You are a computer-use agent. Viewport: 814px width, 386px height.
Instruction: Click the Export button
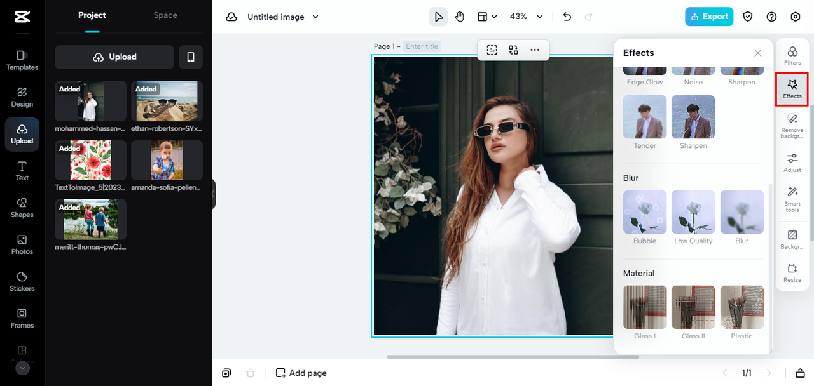coord(709,17)
